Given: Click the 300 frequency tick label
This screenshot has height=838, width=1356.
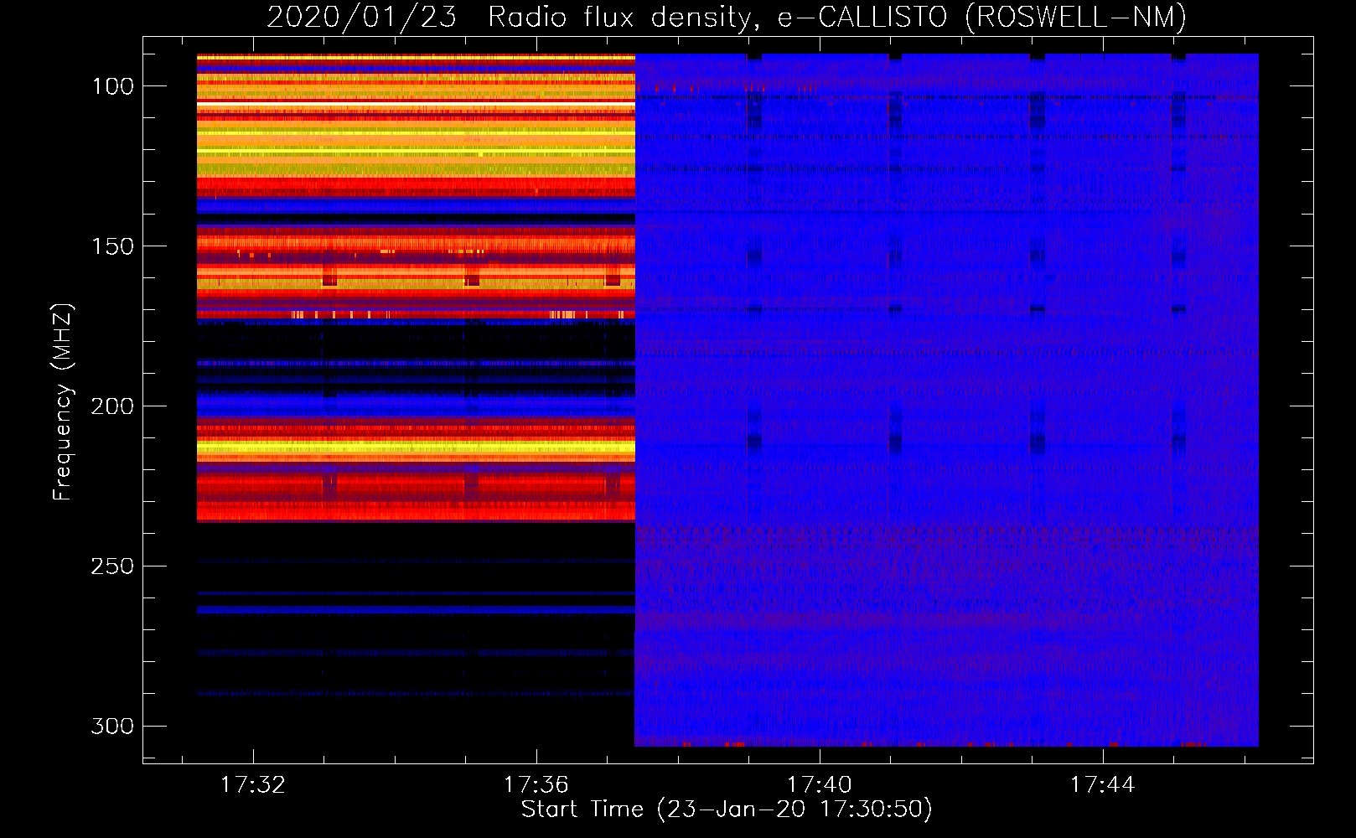Looking at the screenshot, I should pos(112,726).
